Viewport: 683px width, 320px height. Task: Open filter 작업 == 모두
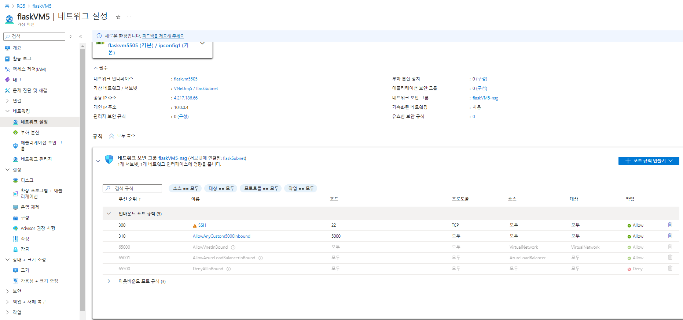click(301, 188)
